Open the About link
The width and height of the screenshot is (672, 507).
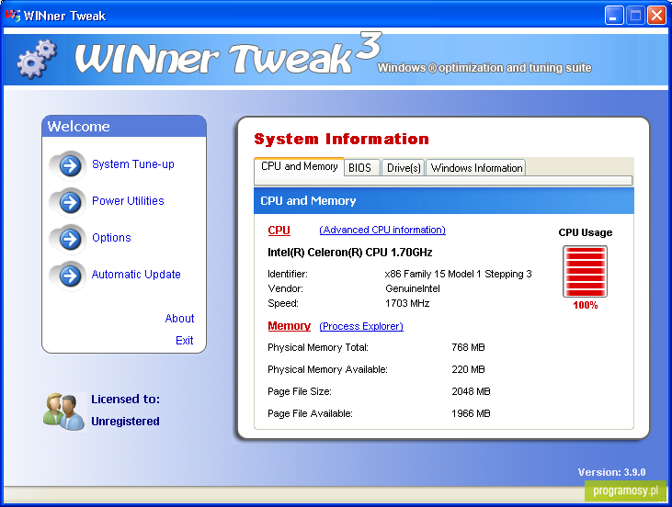179,318
